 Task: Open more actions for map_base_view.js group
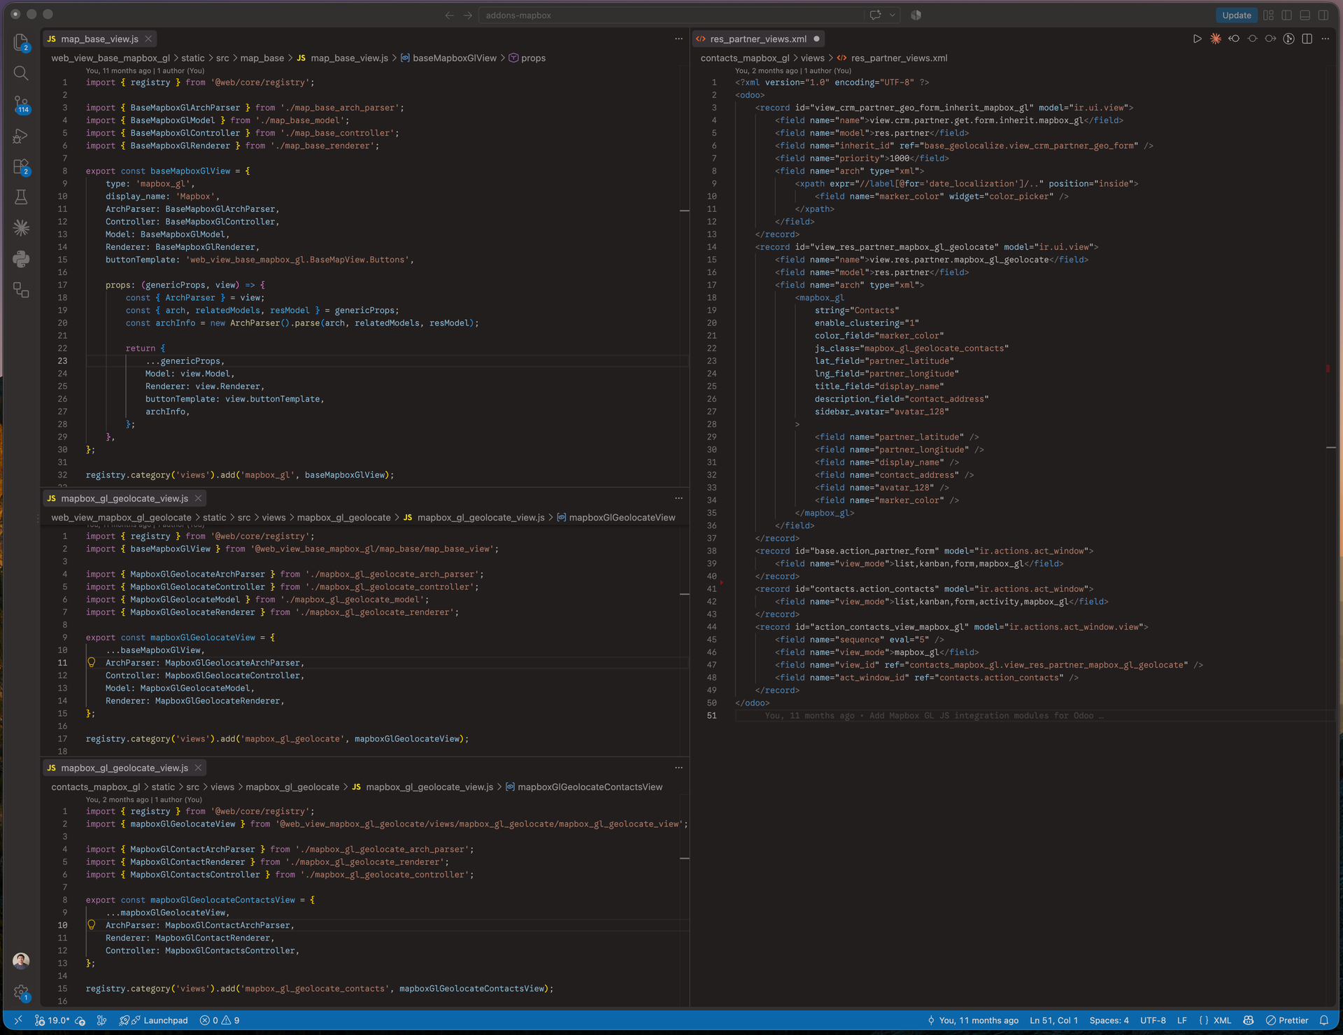pos(678,39)
